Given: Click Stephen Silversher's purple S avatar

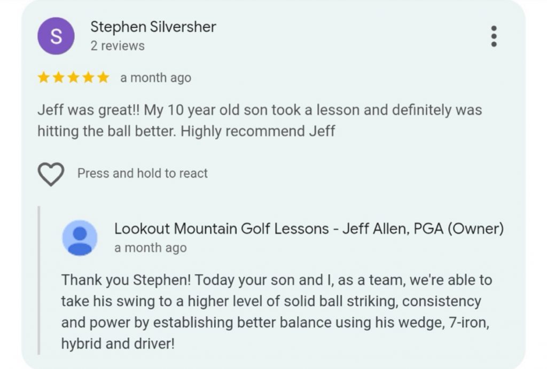Looking at the screenshot, I should click(56, 36).
